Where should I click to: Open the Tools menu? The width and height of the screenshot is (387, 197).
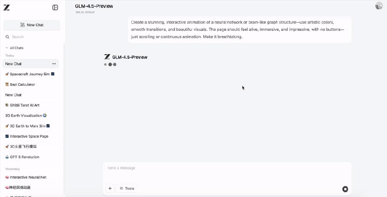pos(127,188)
